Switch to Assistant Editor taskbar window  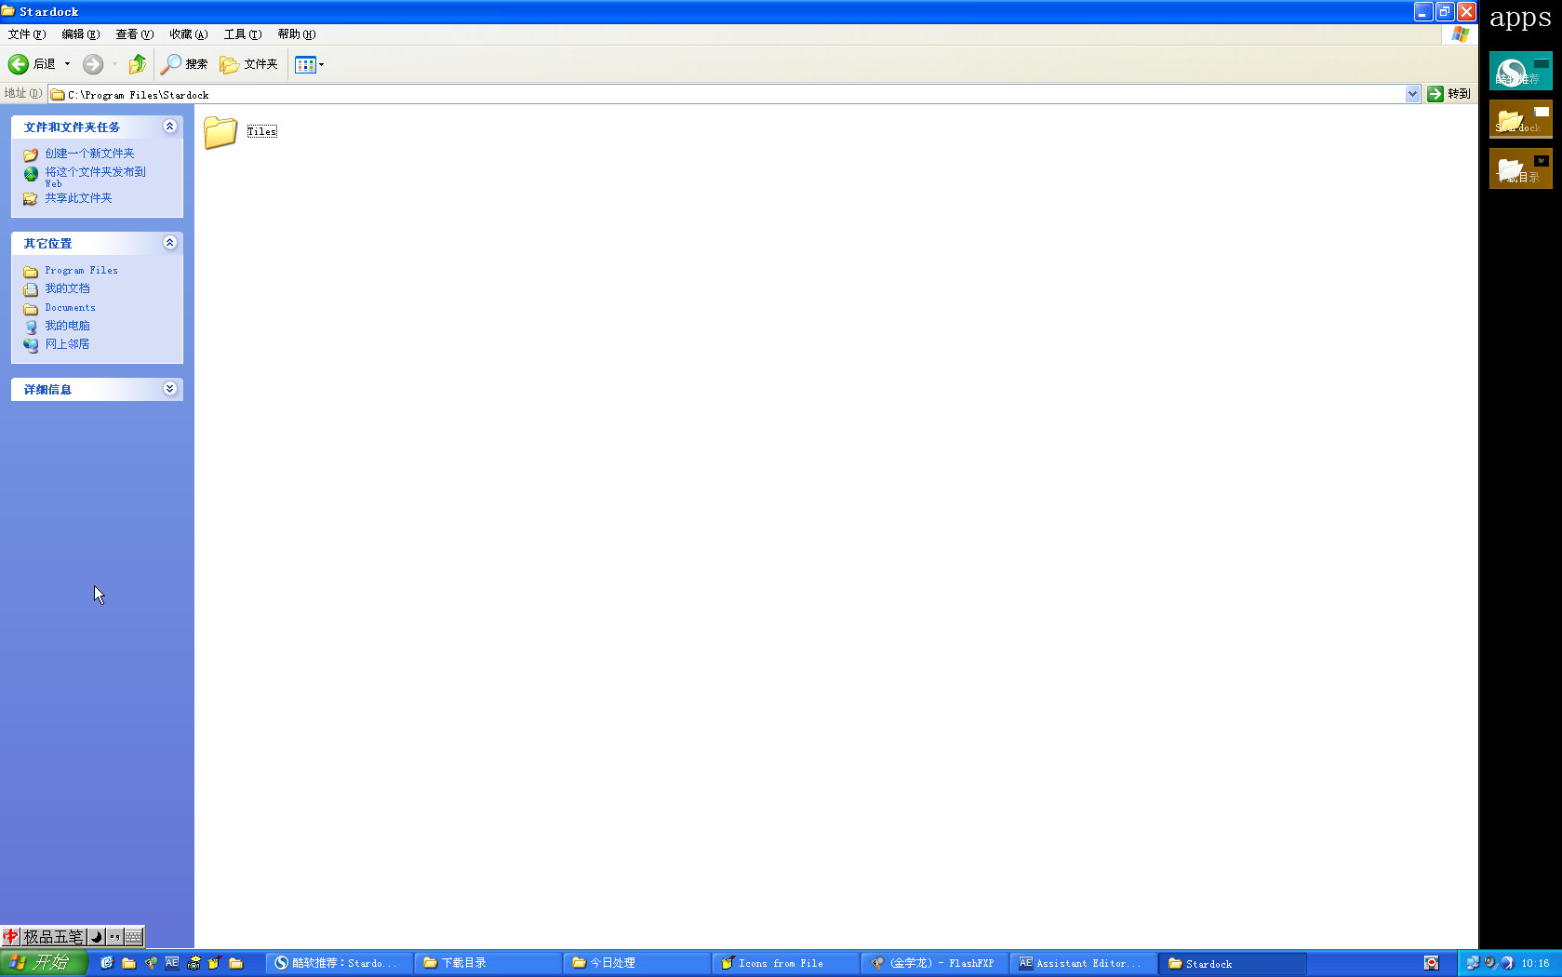pos(1084,964)
